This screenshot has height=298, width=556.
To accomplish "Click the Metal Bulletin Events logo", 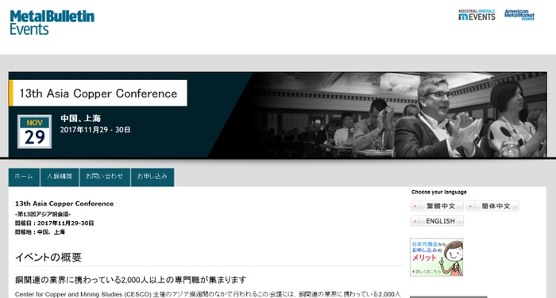I will 52,22.
